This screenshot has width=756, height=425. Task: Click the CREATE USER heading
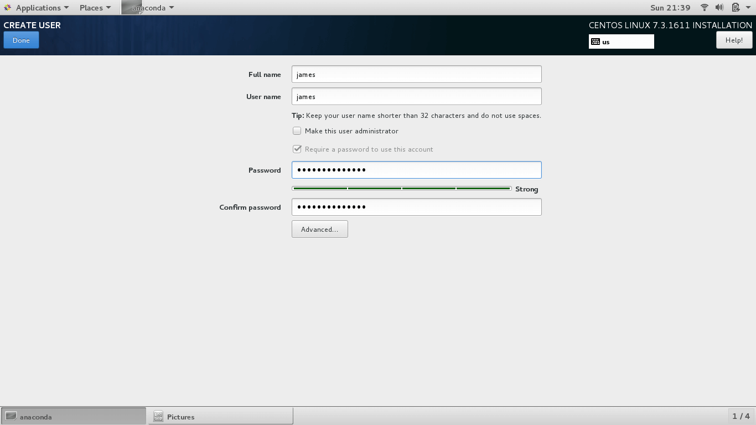pyautogui.click(x=32, y=25)
